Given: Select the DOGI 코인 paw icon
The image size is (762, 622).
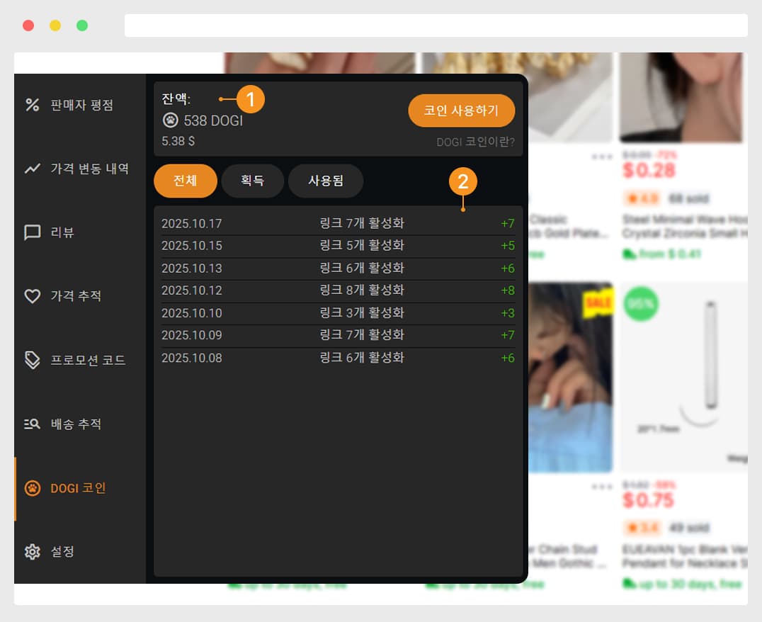Looking at the screenshot, I should point(32,488).
